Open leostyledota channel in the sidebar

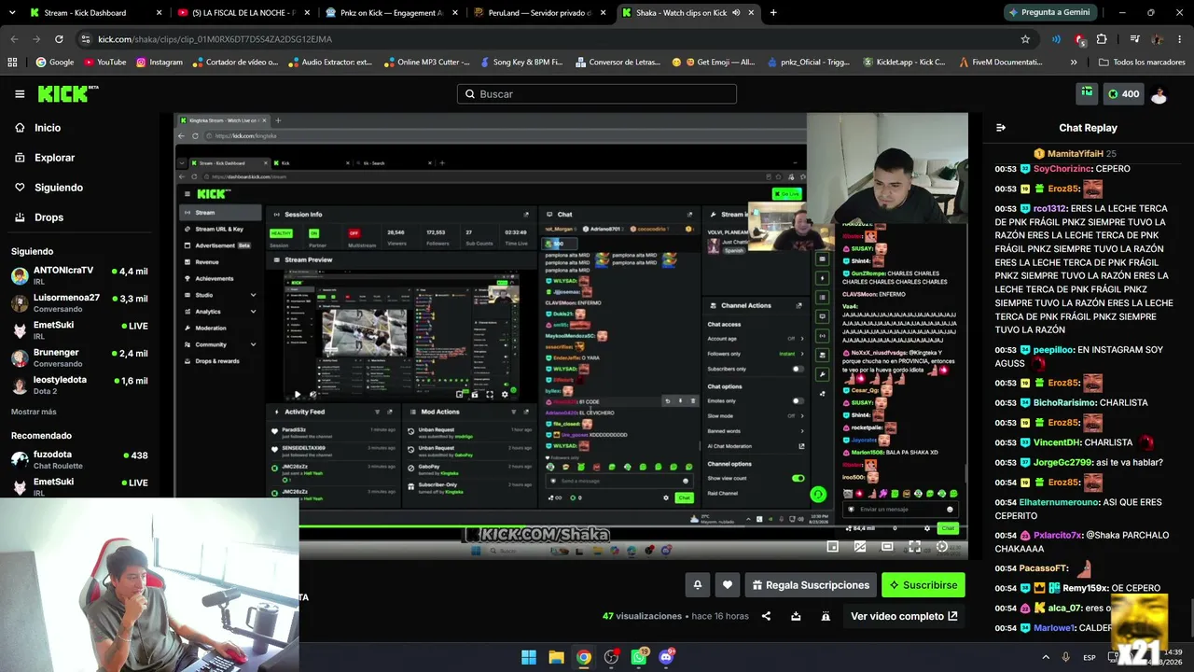click(x=79, y=385)
